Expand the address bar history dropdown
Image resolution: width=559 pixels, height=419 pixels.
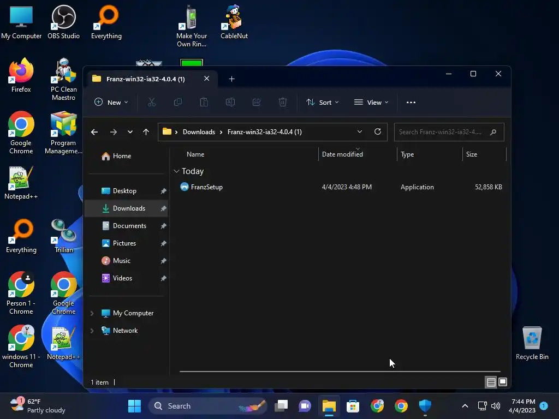(x=360, y=132)
